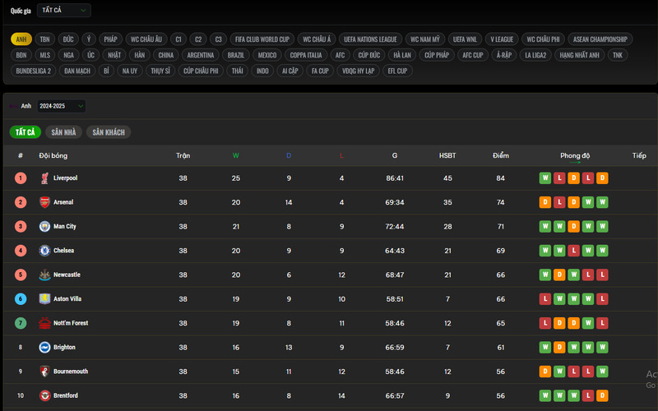This screenshot has width=658, height=411.
Task: Click Liverpool's goals value 86:41
Action: tap(395, 178)
